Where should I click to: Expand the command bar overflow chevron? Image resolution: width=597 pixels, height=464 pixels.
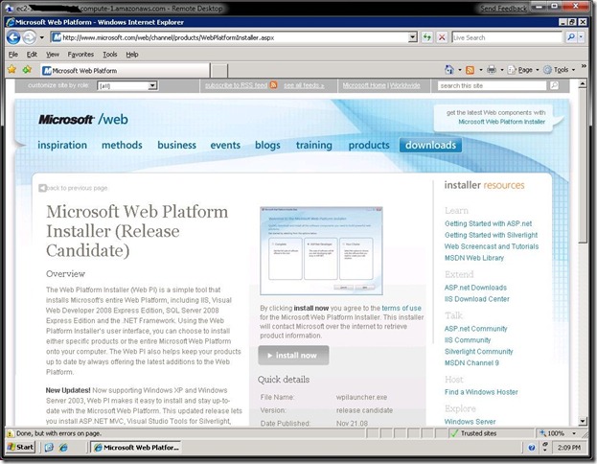coord(584,66)
